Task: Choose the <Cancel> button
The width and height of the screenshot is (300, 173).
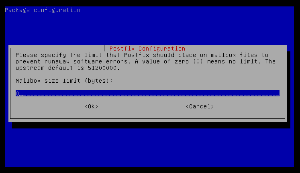Action: pyautogui.click(x=200, y=106)
